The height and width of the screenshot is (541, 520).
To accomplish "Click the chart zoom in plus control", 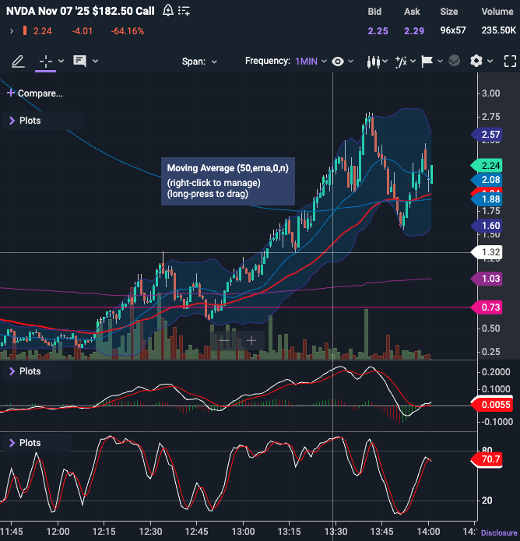I will tap(251, 340).
